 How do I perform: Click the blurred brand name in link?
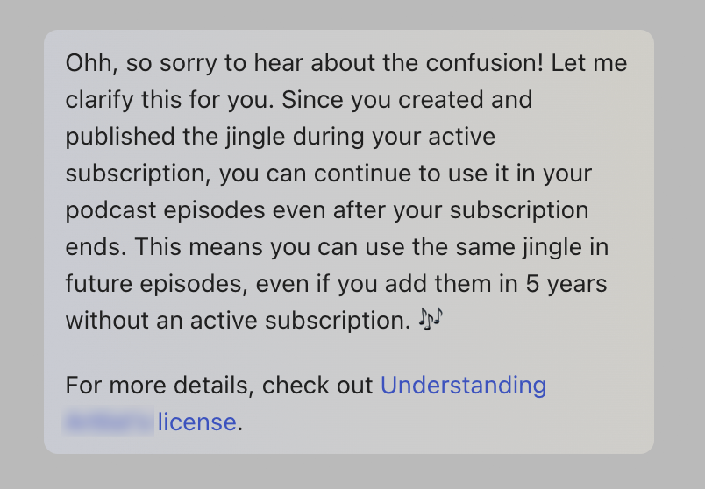pos(108,422)
